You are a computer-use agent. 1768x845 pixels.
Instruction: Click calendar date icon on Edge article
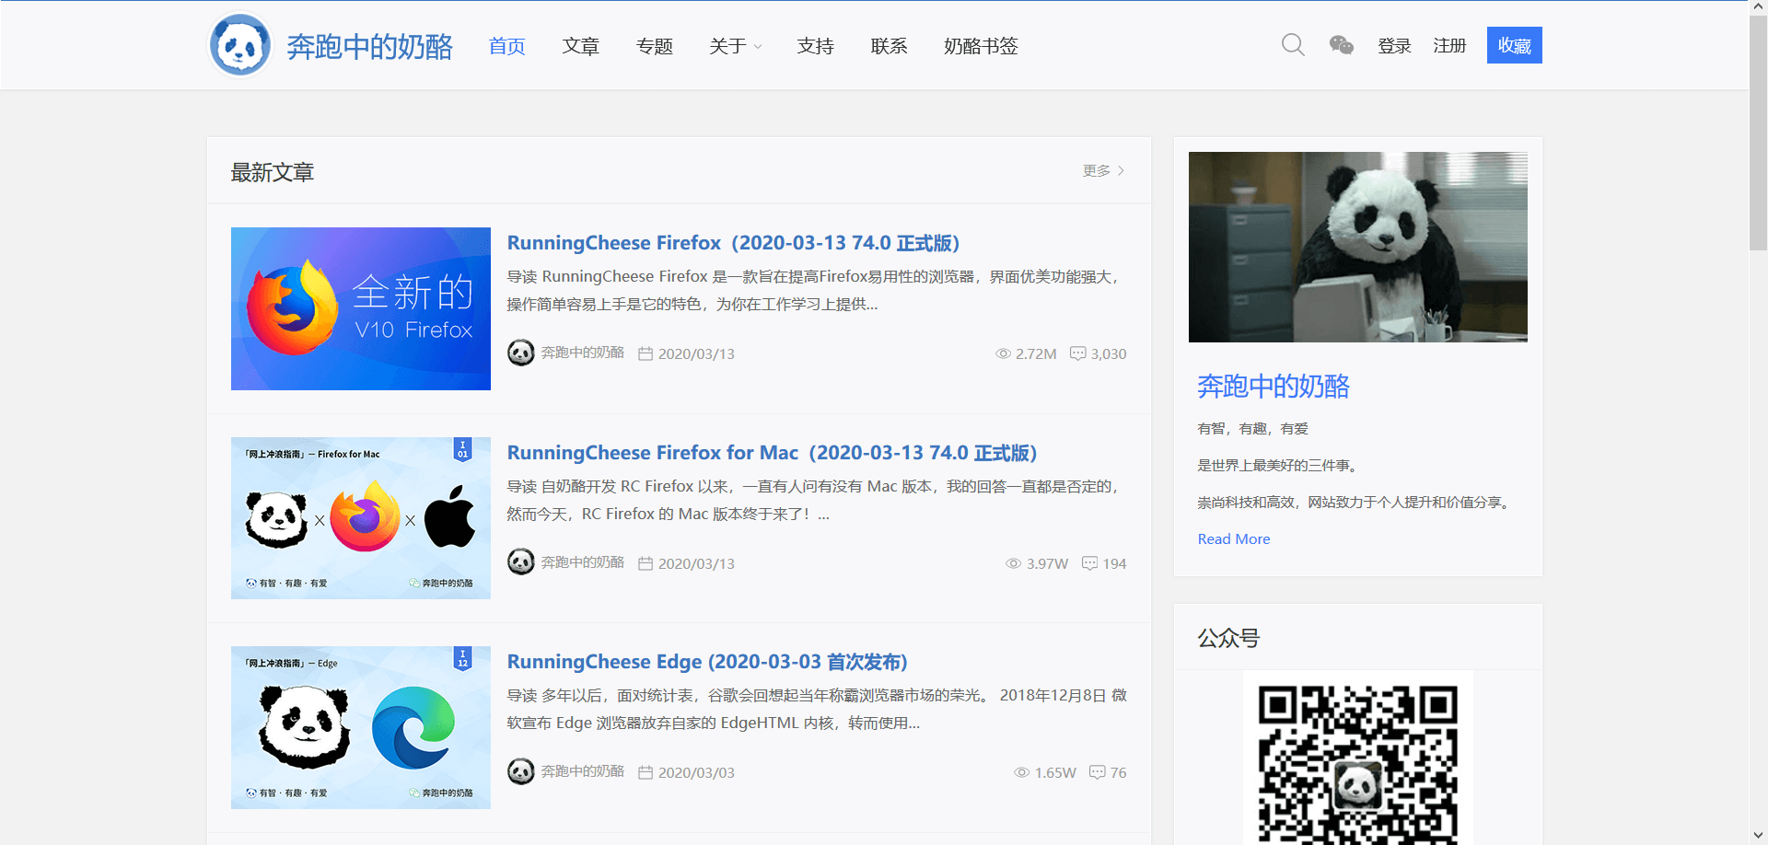(646, 772)
